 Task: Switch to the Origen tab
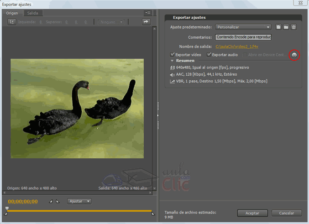pos(12,13)
